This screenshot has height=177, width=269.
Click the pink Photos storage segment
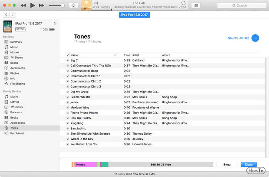click(x=86, y=164)
